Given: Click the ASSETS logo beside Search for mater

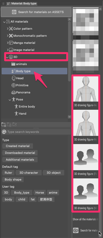Looking at the screenshot, I should pyautogui.click(x=76, y=230).
